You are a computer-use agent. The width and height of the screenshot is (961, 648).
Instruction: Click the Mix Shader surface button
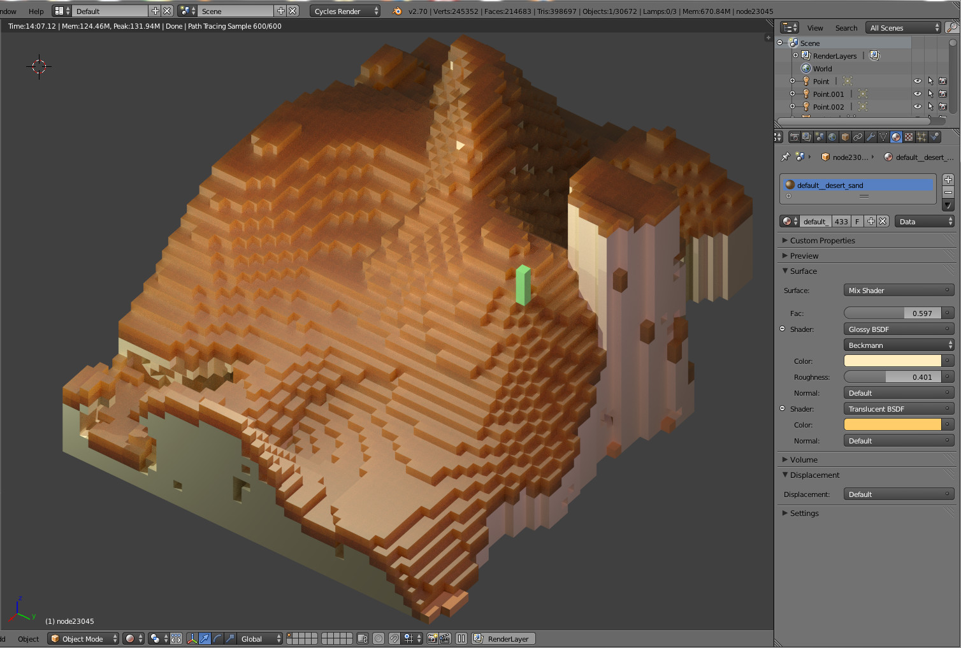(x=898, y=291)
